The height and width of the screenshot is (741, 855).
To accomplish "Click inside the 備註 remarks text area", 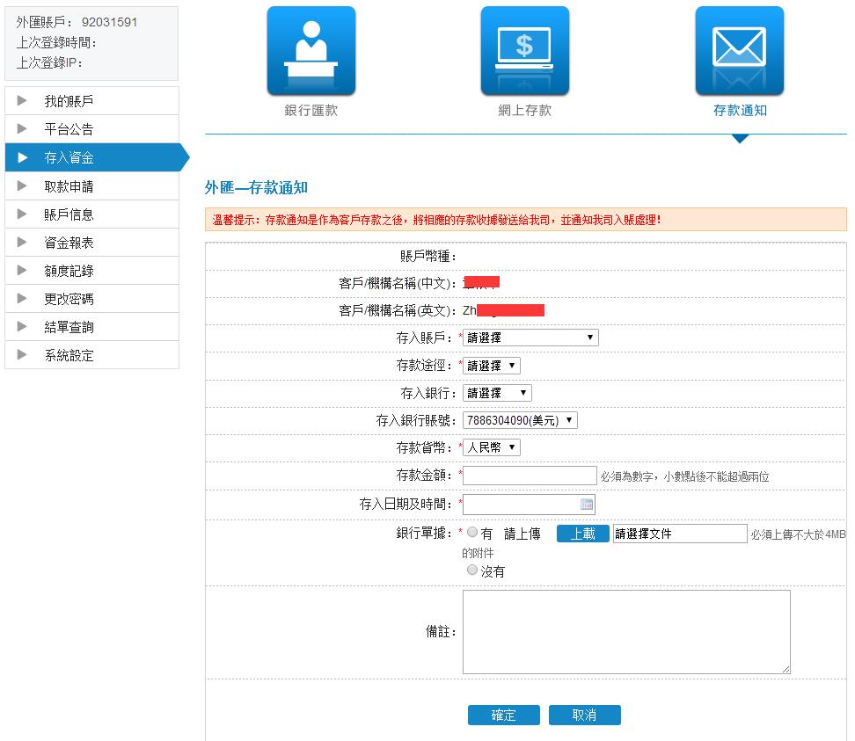I will tap(626, 632).
